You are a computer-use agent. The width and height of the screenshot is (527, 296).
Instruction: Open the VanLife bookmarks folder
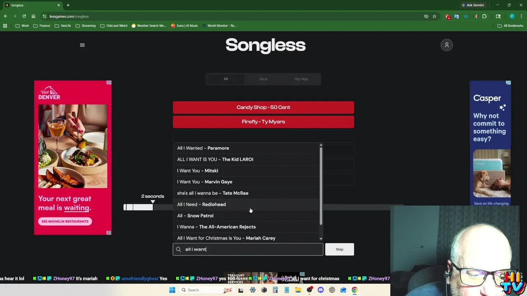coord(63,25)
